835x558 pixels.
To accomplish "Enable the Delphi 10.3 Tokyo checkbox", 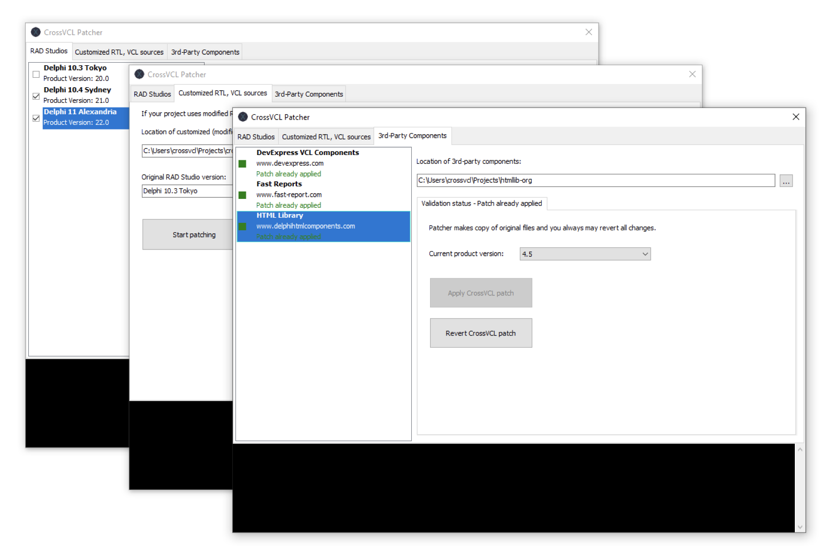I will click(36, 74).
